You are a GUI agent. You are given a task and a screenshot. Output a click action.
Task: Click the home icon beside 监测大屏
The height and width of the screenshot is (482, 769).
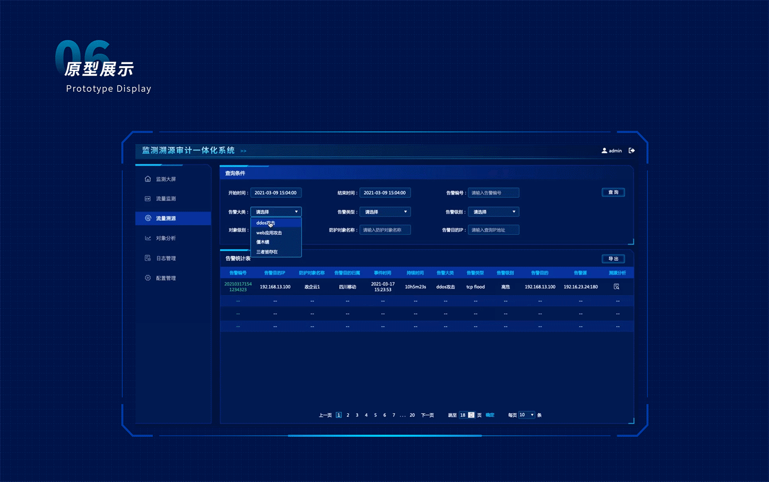(x=148, y=179)
